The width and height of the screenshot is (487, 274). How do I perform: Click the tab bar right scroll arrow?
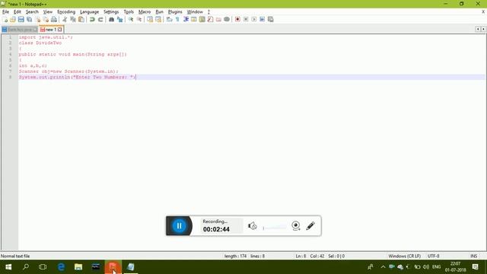(483, 29)
